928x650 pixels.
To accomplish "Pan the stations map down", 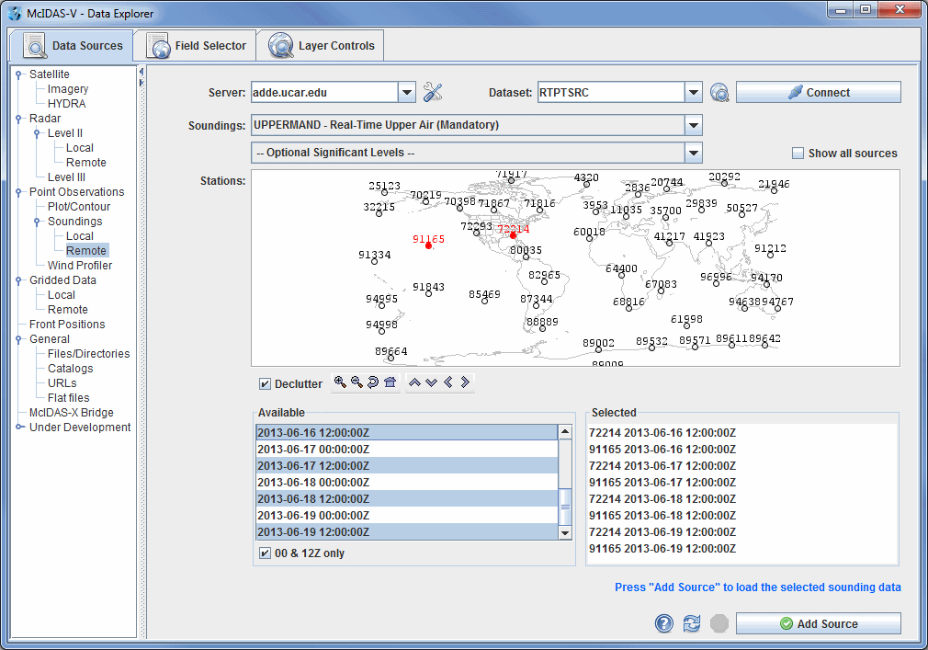I will (432, 382).
